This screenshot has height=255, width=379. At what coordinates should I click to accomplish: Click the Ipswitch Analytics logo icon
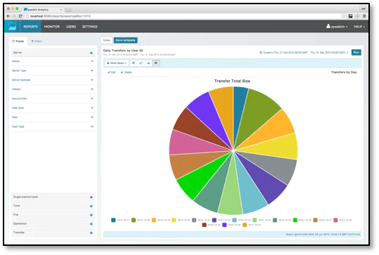click(x=12, y=26)
